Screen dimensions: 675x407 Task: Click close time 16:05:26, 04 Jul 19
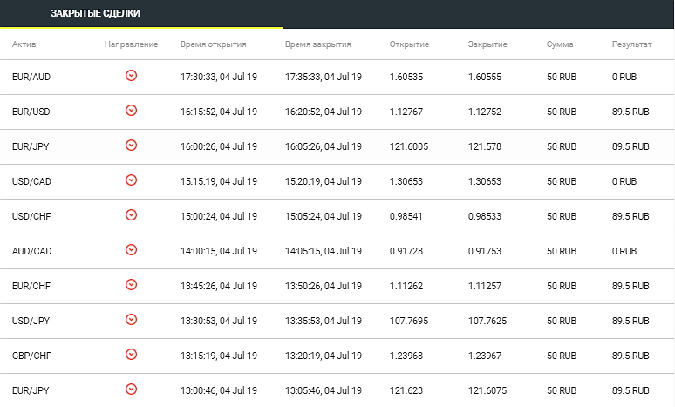[x=324, y=146]
